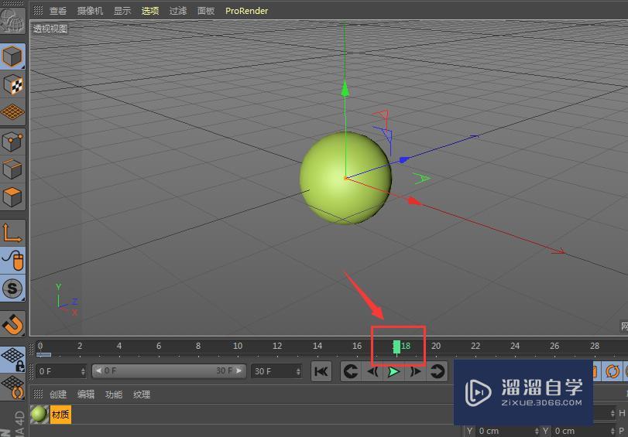The width and height of the screenshot is (628, 437).
Task: Open the 摄像机 camera menu
Action: pos(90,11)
